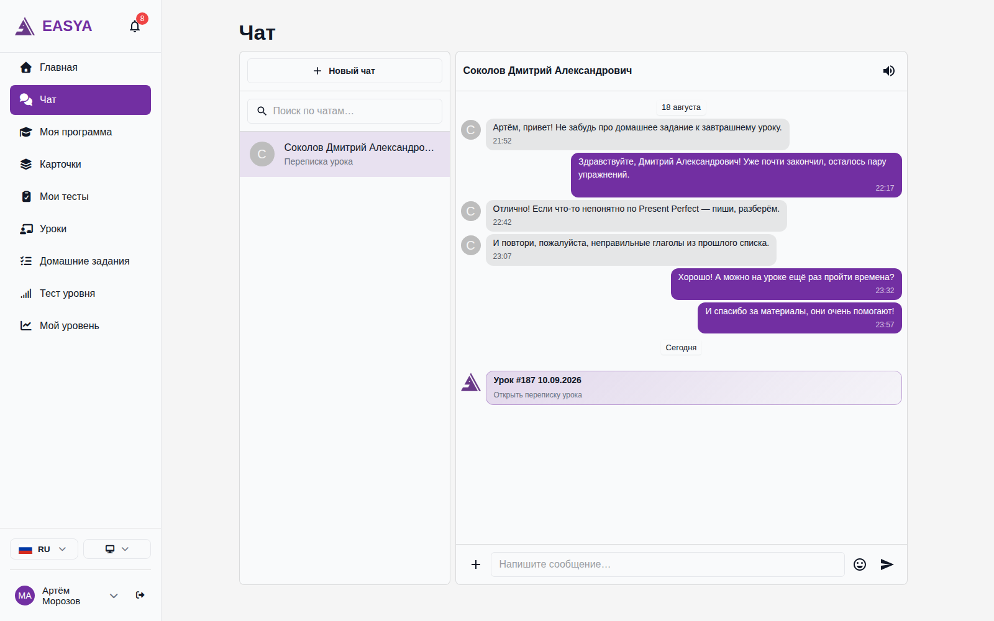The image size is (994, 621).
Task: Click the message about Present Perfect
Action: click(636, 215)
